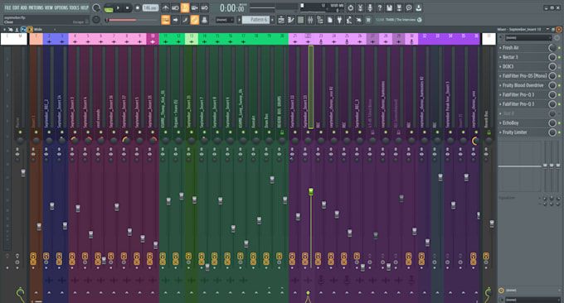The image size is (564, 303).
Task: Click the selected insert 22 green fader
Action: (311, 192)
